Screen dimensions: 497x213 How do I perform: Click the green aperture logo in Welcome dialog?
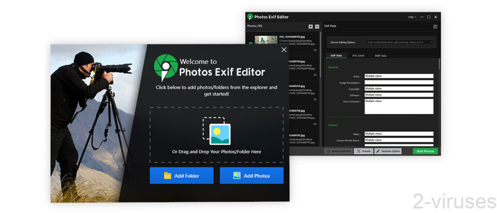point(166,67)
